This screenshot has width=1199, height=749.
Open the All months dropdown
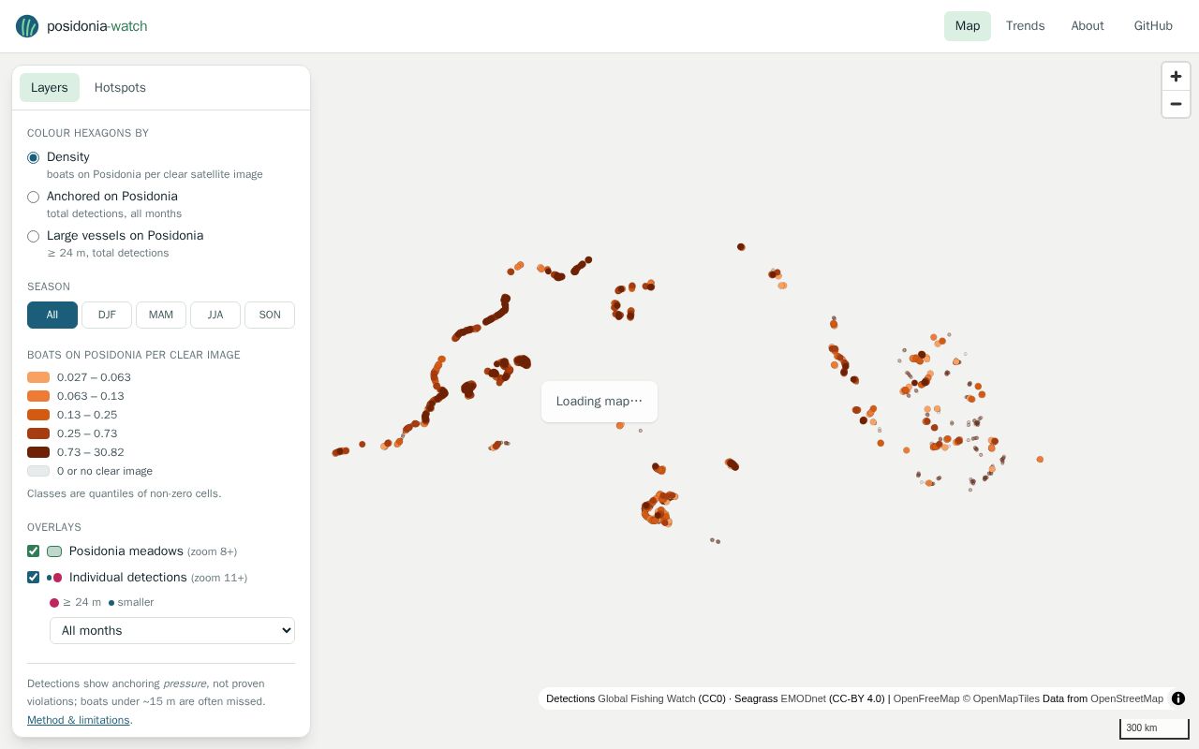[172, 631]
